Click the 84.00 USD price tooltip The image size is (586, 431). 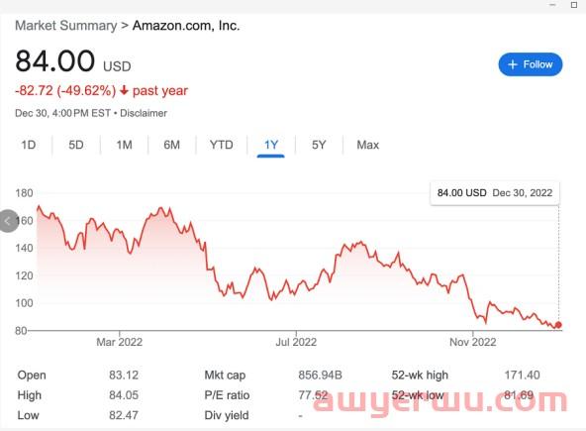(x=495, y=193)
